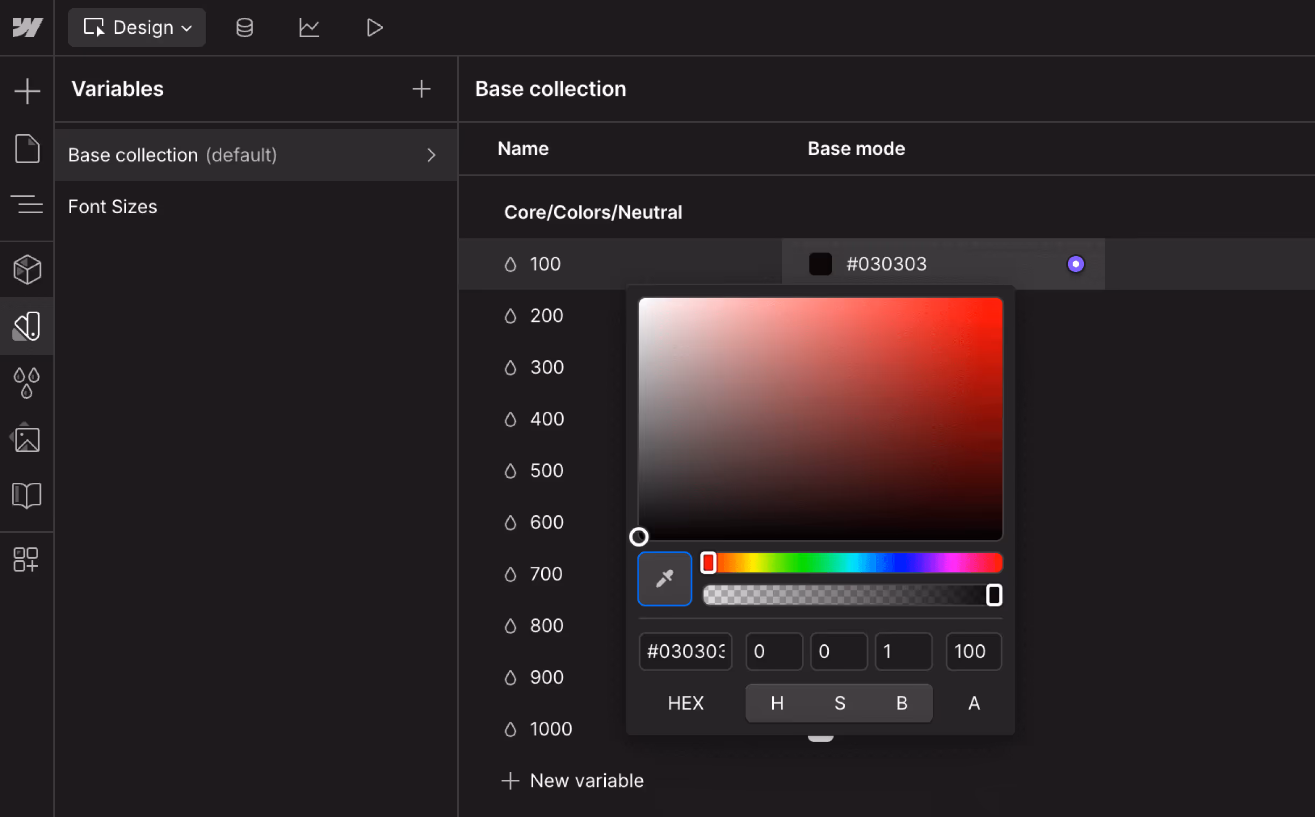Click Core/Colors/Neutral group heading
Image resolution: width=1315 pixels, height=817 pixels.
pyautogui.click(x=593, y=212)
